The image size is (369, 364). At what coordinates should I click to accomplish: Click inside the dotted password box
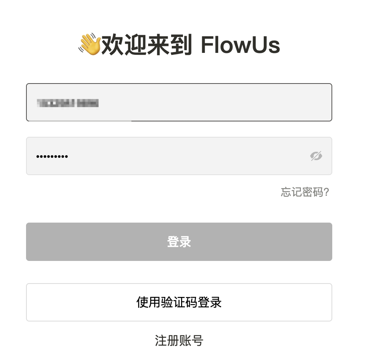click(x=153, y=156)
